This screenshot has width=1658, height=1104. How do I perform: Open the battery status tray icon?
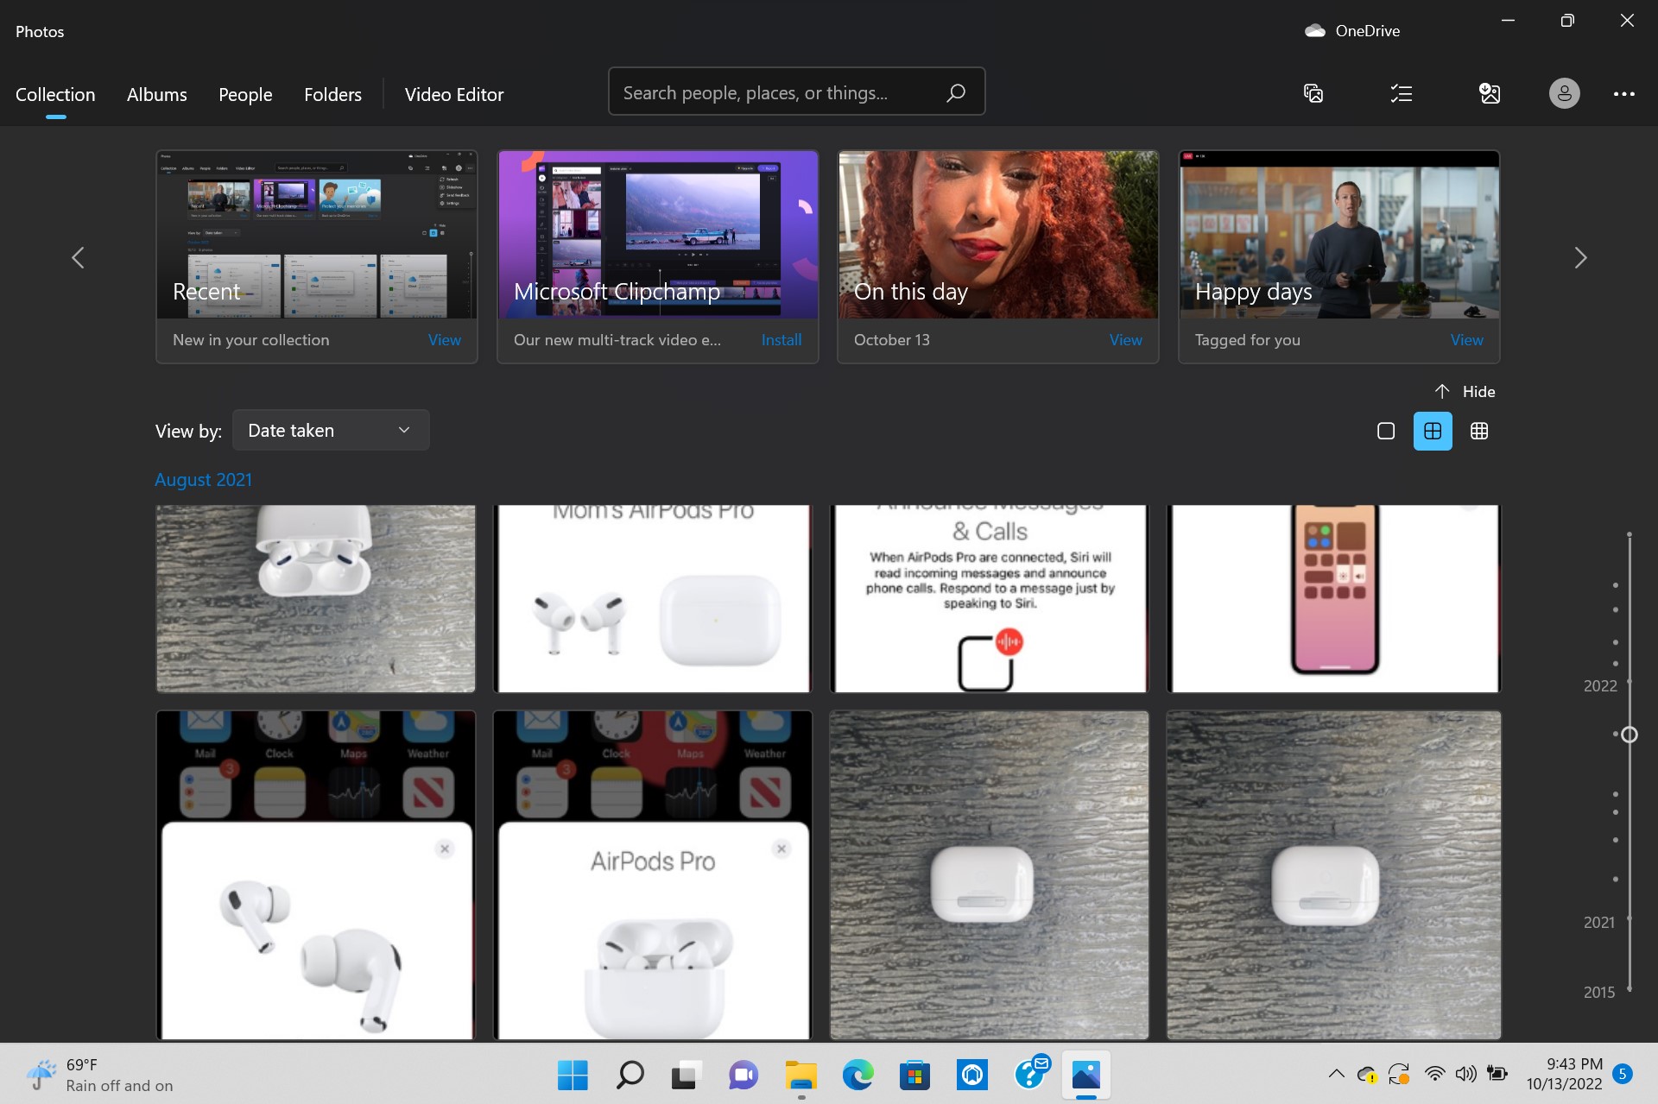pos(1497,1074)
